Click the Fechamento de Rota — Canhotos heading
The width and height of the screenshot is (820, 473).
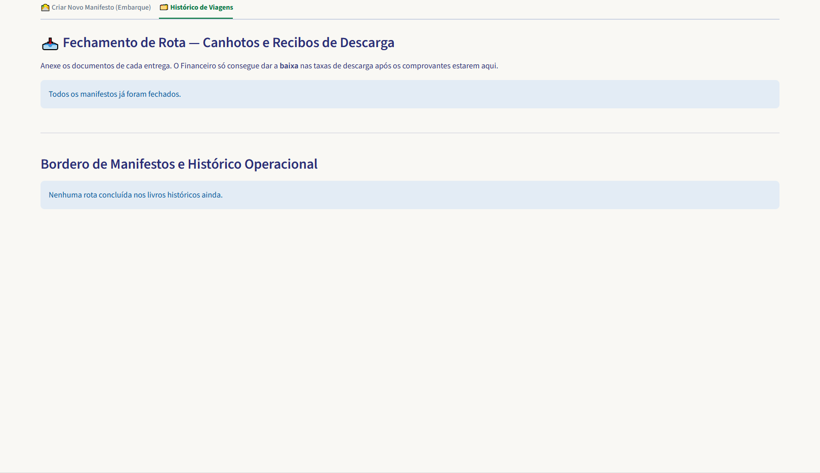[228, 43]
